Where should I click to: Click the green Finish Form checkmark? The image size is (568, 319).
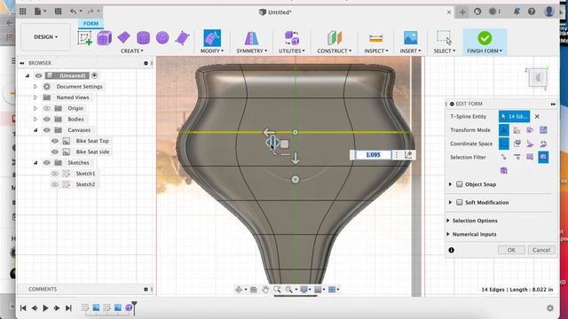point(485,38)
